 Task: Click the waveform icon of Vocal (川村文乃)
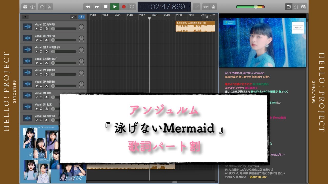[x=27, y=38]
